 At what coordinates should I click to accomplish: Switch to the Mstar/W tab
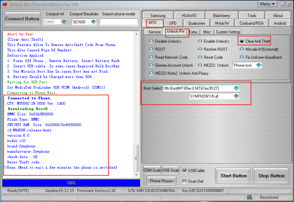coord(222,23)
